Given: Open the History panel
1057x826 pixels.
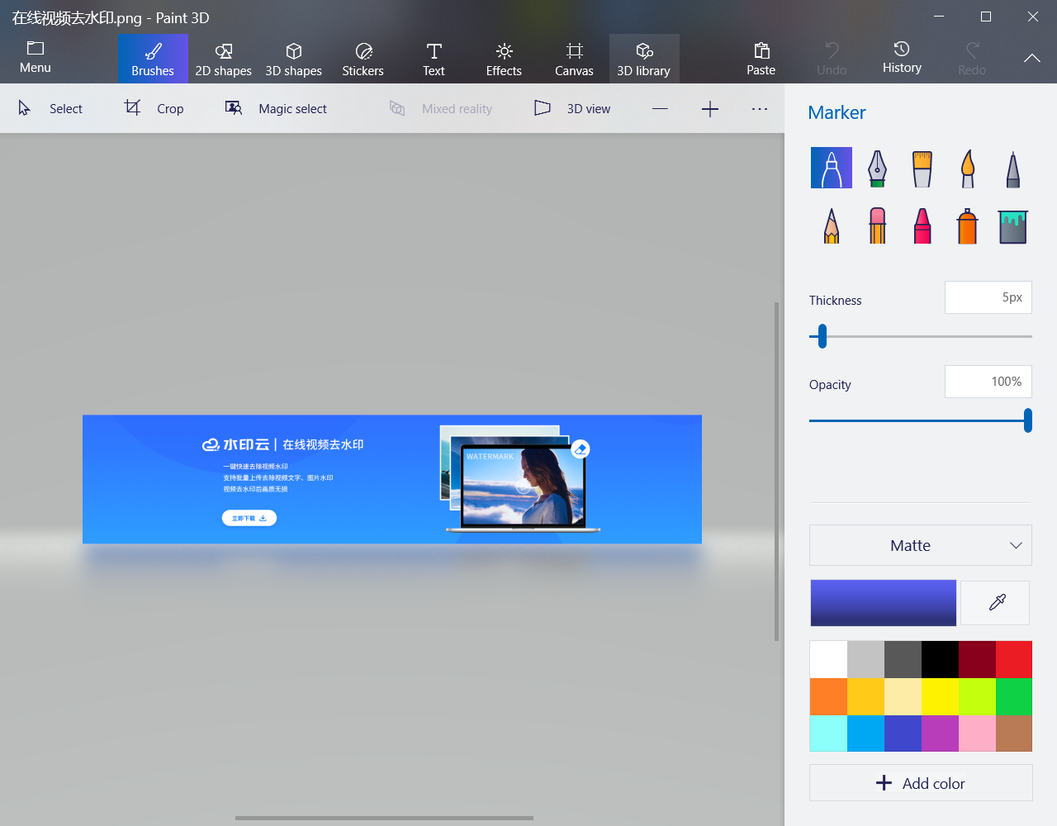Looking at the screenshot, I should tap(902, 59).
